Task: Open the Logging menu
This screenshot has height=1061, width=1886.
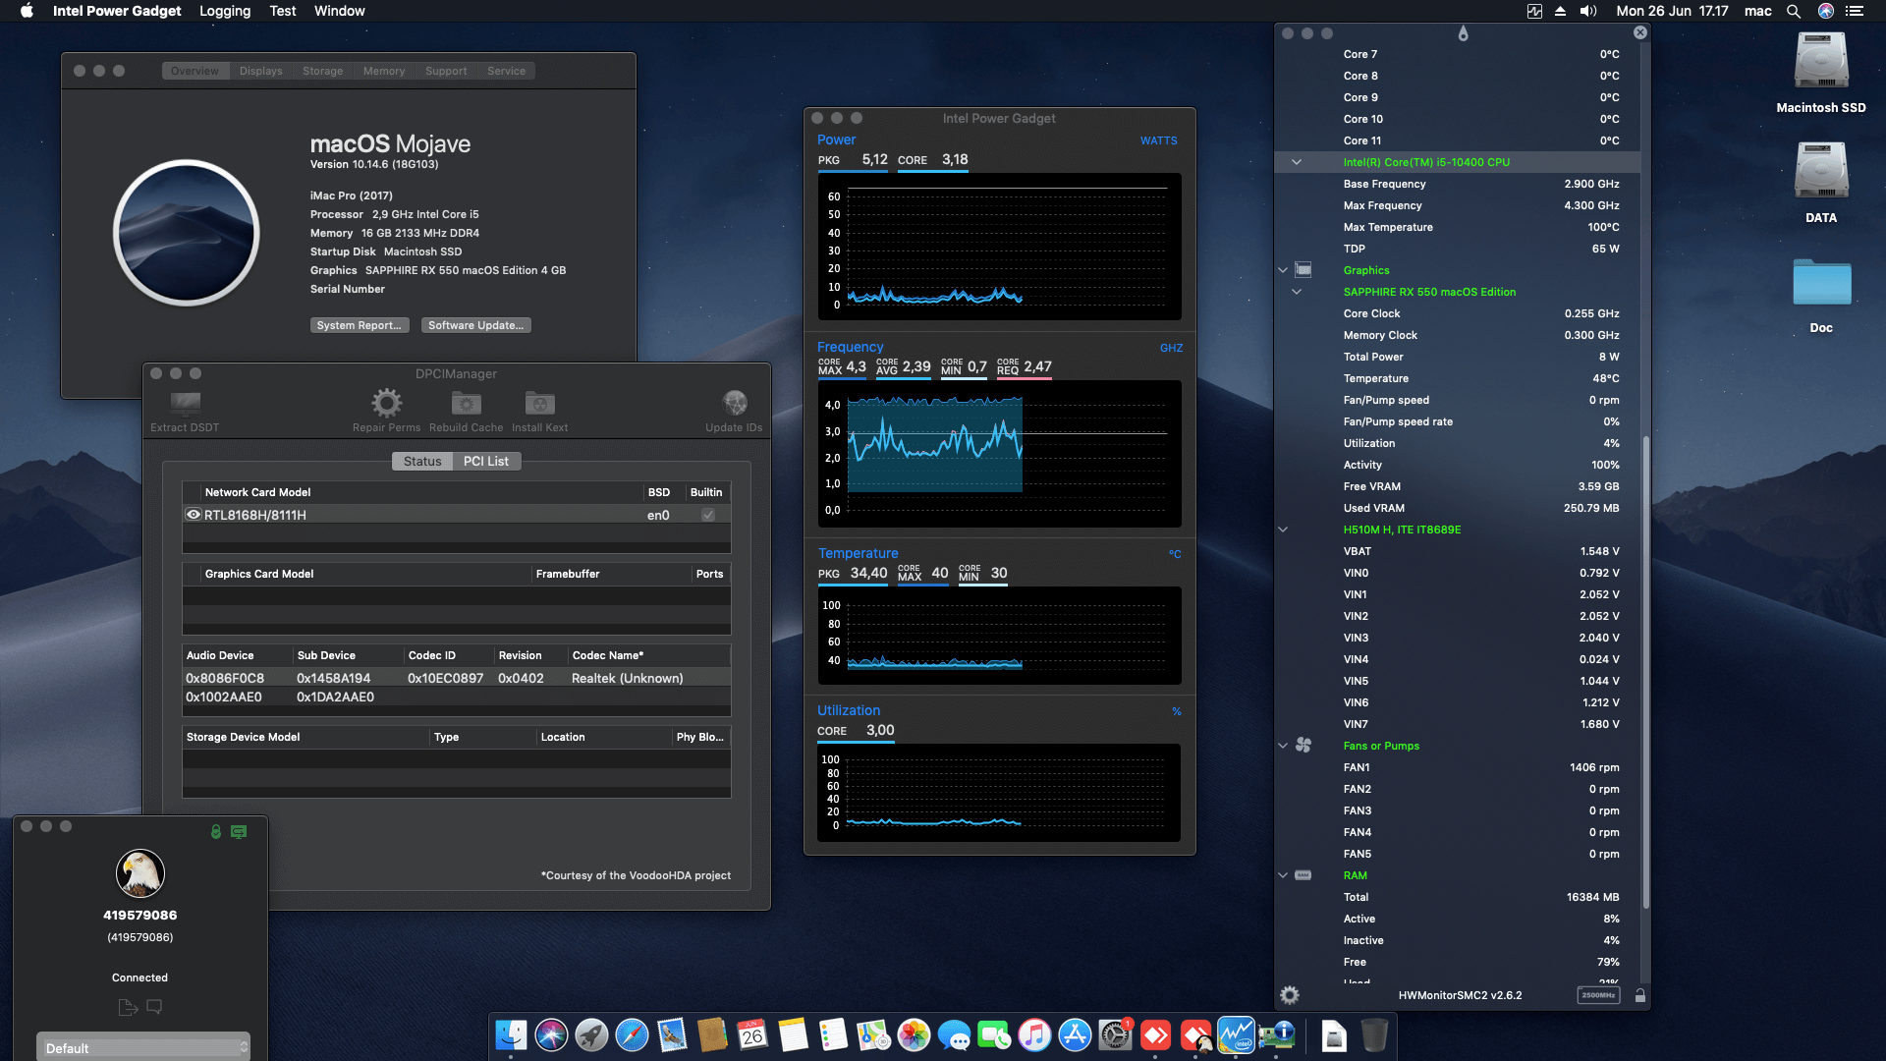Action: pos(225,11)
